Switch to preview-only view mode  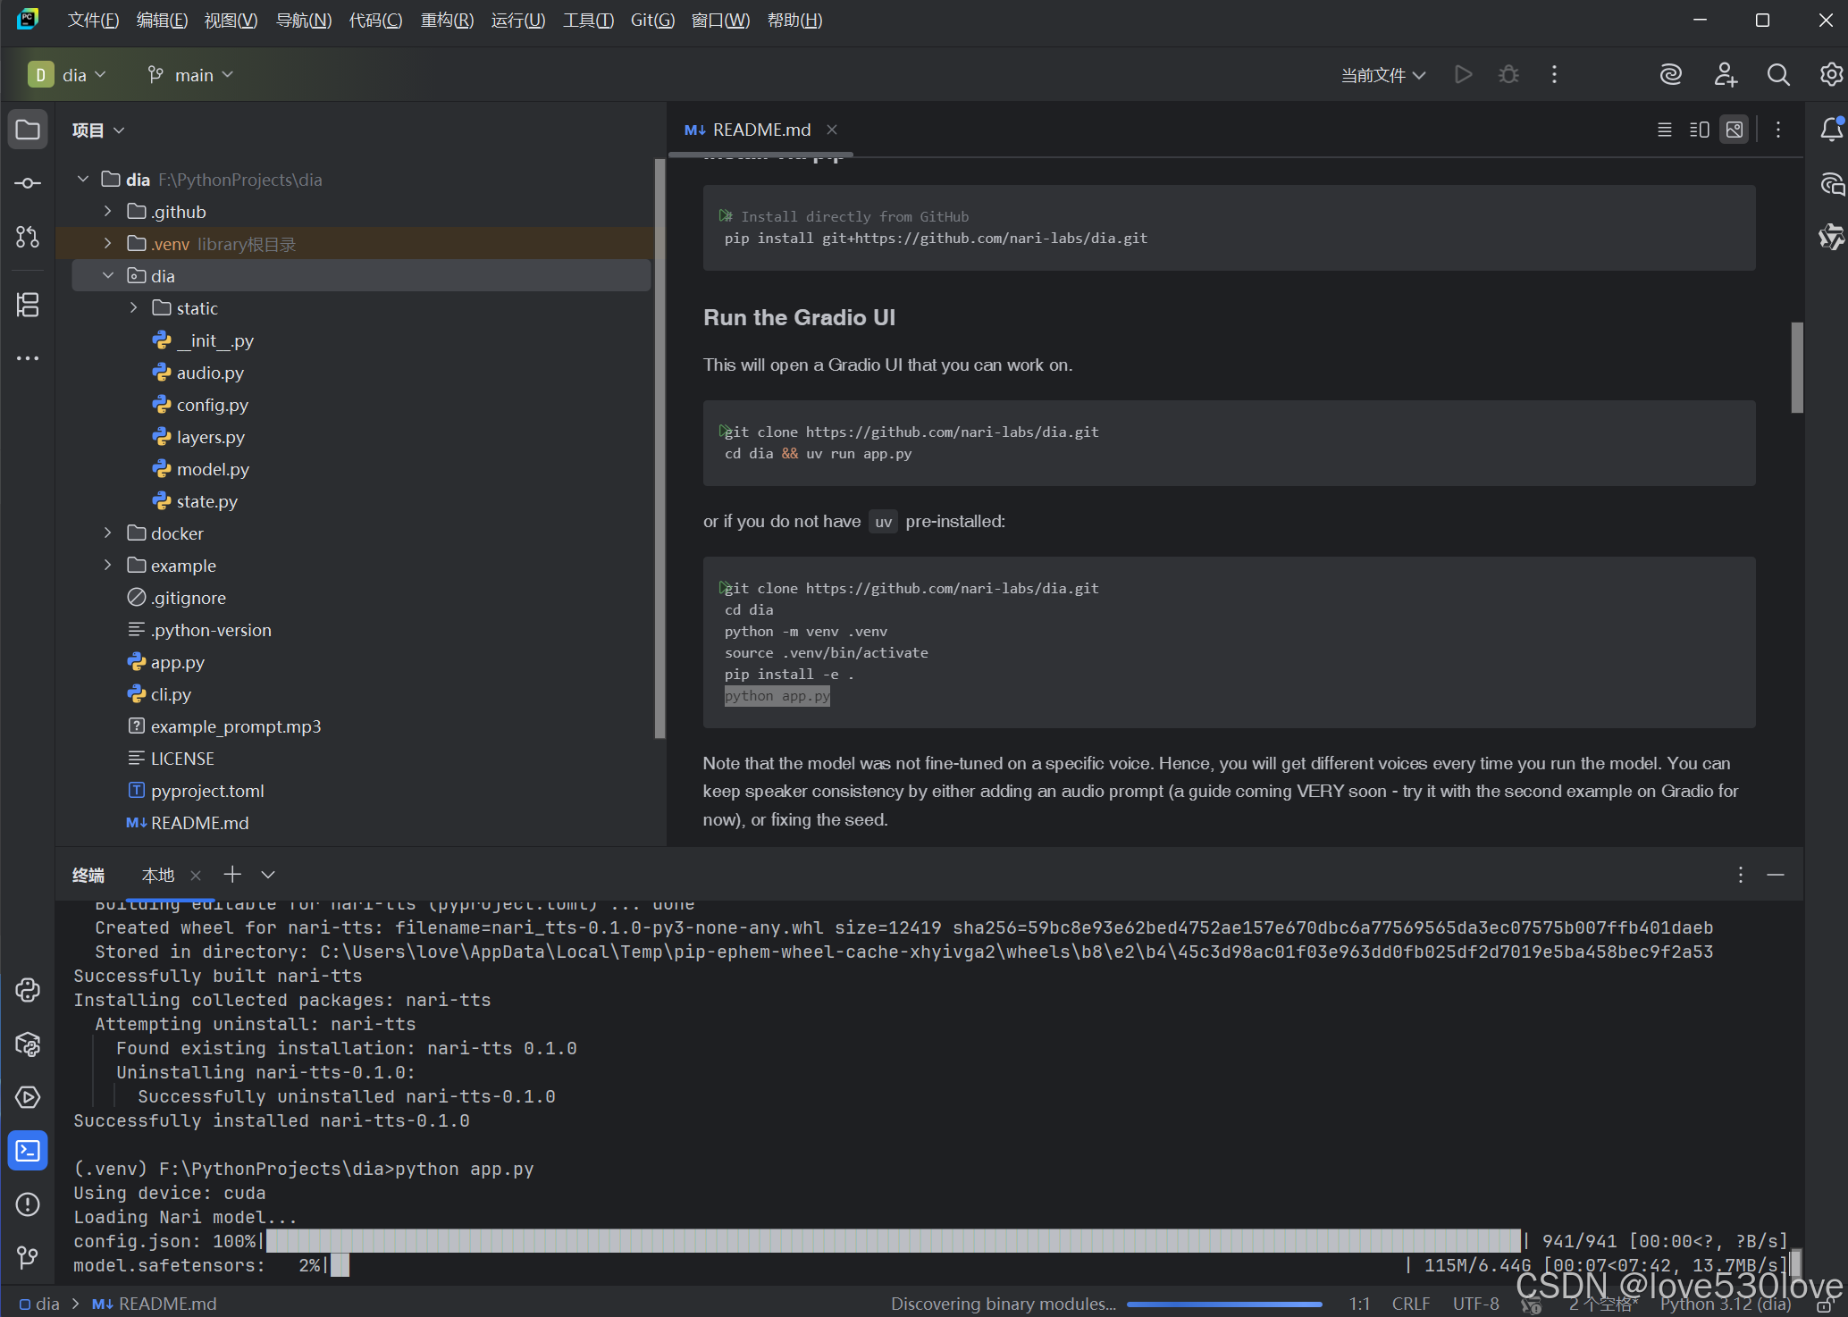click(x=1735, y=130)
